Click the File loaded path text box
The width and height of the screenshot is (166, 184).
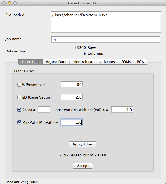(106, 22)
